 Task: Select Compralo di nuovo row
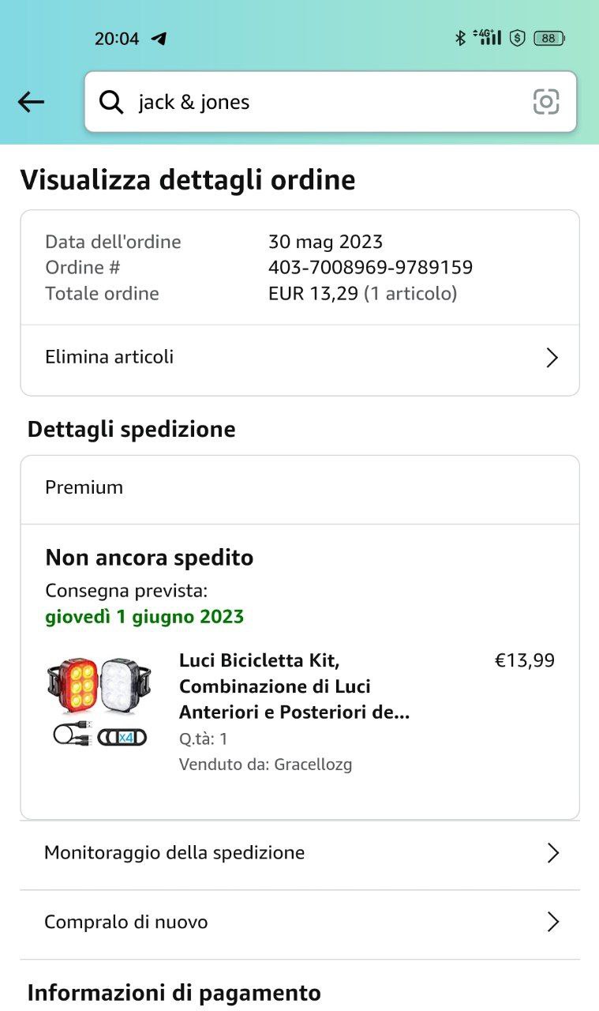click(126, 922)
